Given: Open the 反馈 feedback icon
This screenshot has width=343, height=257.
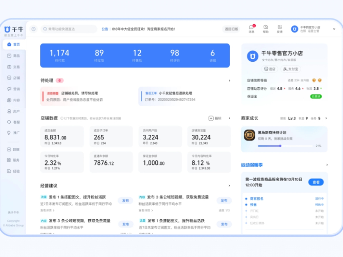Looking at the screenshot, I should [x=280, y=29].
